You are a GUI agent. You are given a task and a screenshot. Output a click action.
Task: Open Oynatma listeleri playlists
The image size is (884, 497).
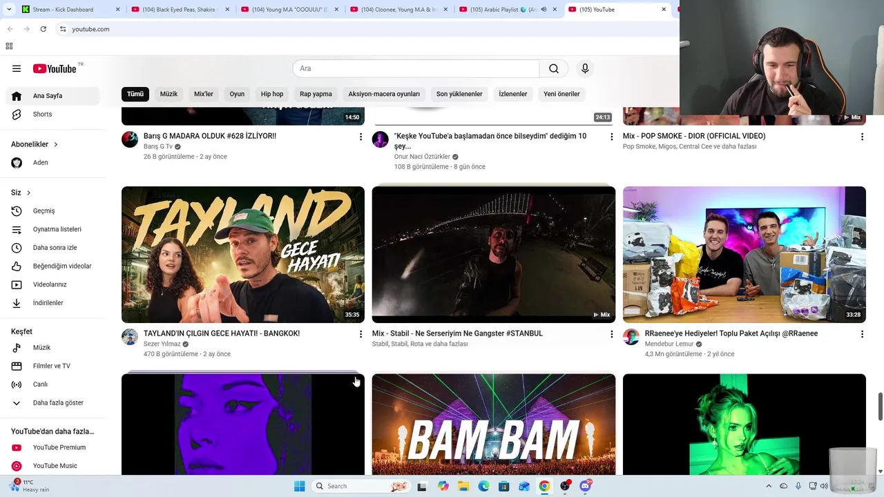tap(52, 229)
